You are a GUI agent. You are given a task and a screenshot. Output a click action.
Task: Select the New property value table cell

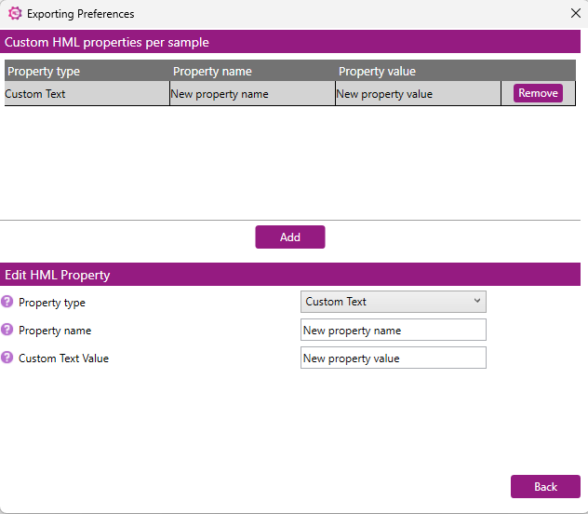pyautogui.click(x=418, y=94)
